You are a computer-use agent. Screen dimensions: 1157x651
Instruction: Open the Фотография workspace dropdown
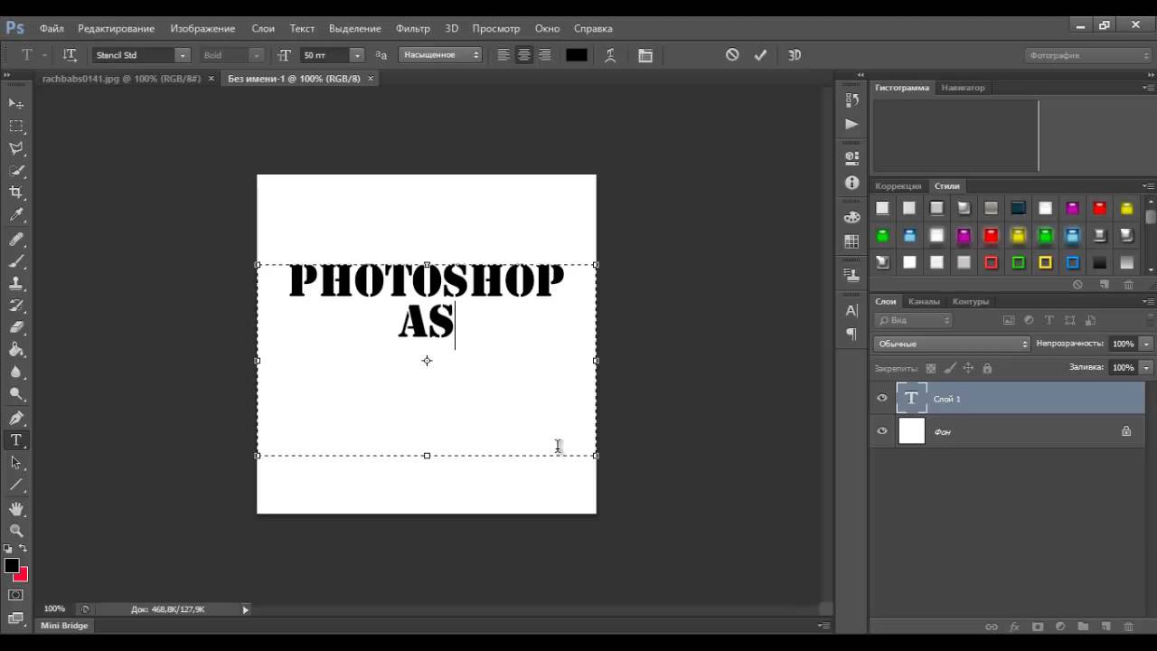coord(1088,55)
